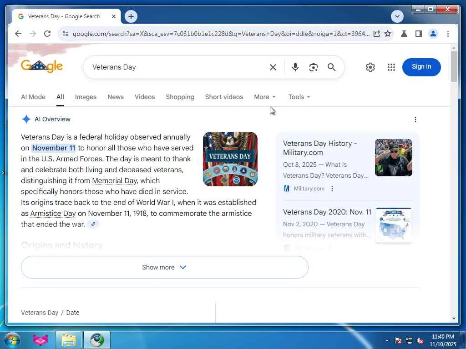This screenshot has width=466, height=349.
Task: Open Windows Explorer from taskbar
Action: click(x=69, y=340)
